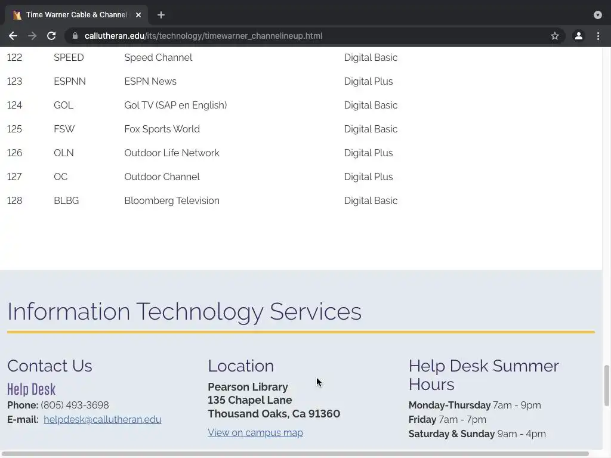
Task: Expand the tab search dropdown arrow
Action: (598, 15)
